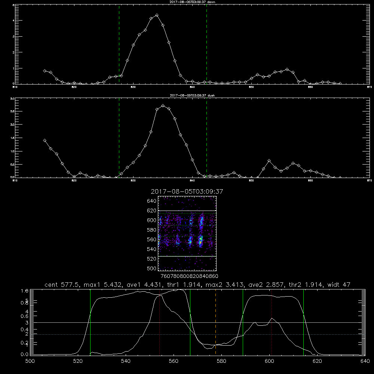Select the 'max1 5.432' text
Image resolution: width=374 pixels, height=374 pixels.
[x=103, y=285]
